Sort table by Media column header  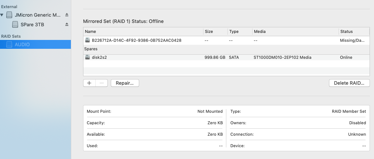click(x=295, y=32)
